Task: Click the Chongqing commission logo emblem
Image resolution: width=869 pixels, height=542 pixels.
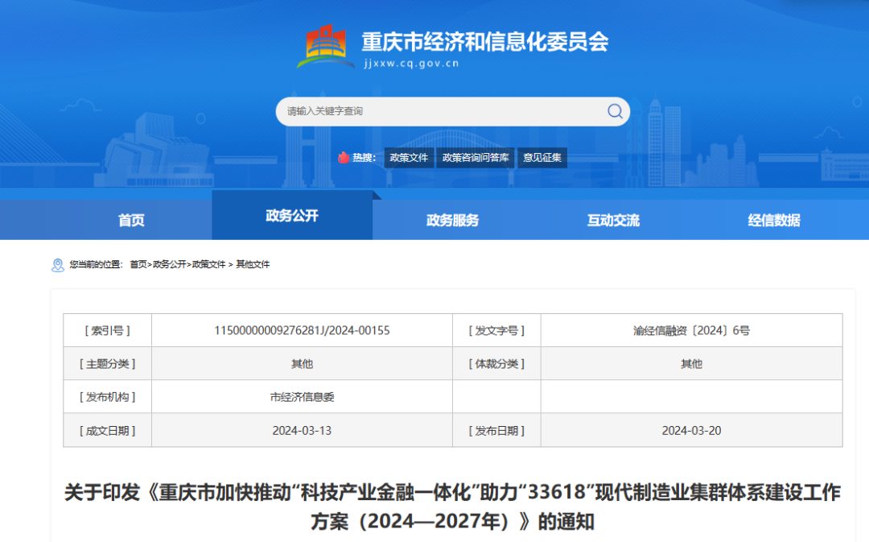Action: tap(325, 46)
